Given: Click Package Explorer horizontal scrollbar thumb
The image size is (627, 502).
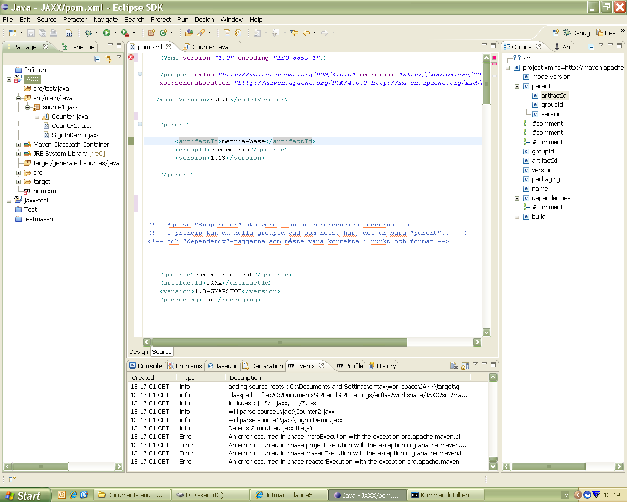Looking at the screenshot, I should 41,466.
